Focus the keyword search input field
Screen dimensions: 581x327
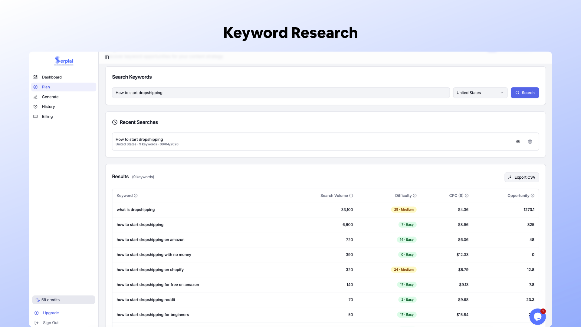click(x=281, y=93)
